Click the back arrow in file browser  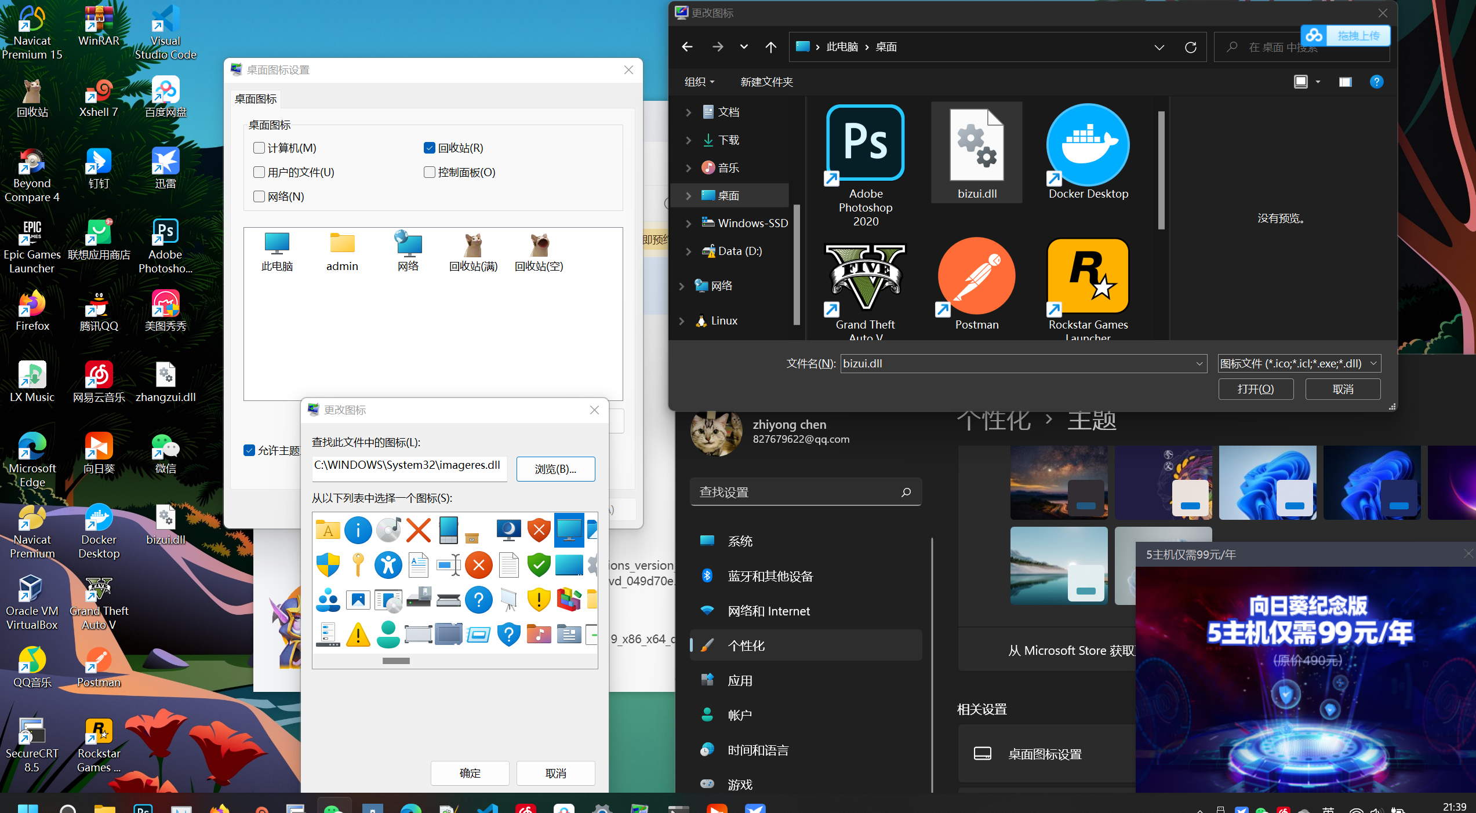tap(687, 47)
